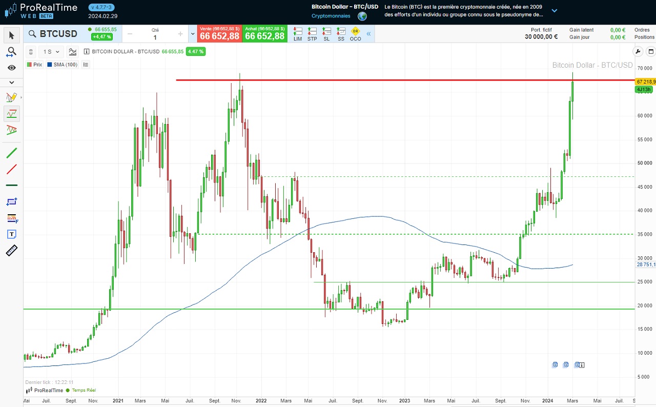Open the Positions panel
This screenshot has height=407, width=656.
pos(644,37)
